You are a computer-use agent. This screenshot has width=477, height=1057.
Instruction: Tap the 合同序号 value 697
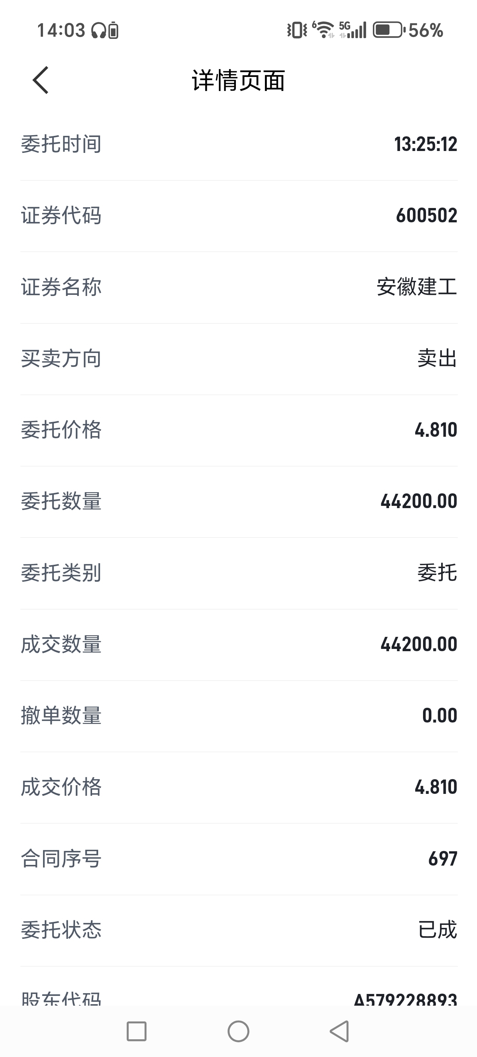[x=443, y=858]
